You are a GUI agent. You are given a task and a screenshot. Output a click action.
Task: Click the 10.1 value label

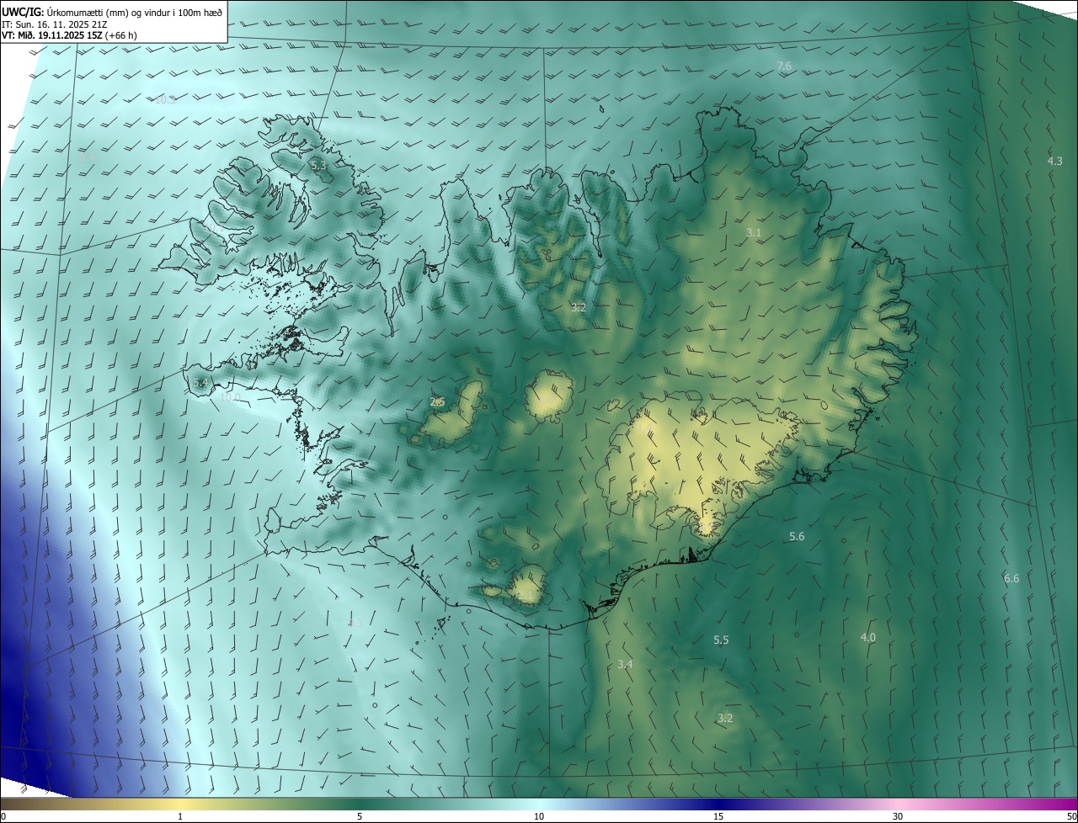click(x=214, y=228)
